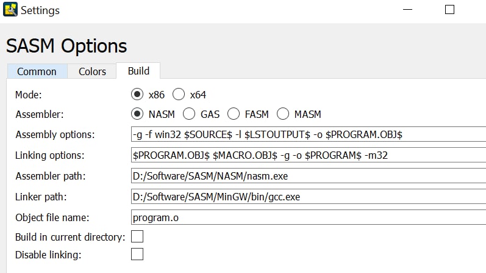486x273 pixels.
Task: Switch to the Common tab
Action: point(37,71)
